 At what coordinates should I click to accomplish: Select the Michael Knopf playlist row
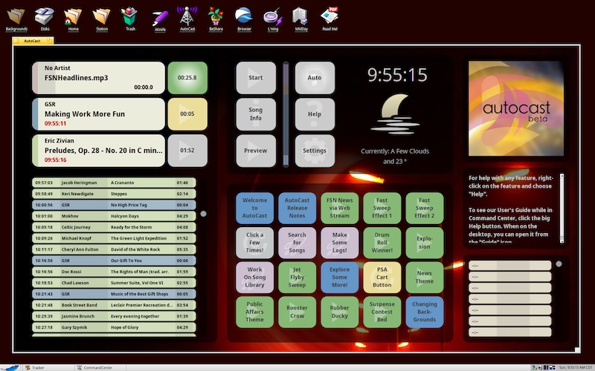tap(114, 238)
